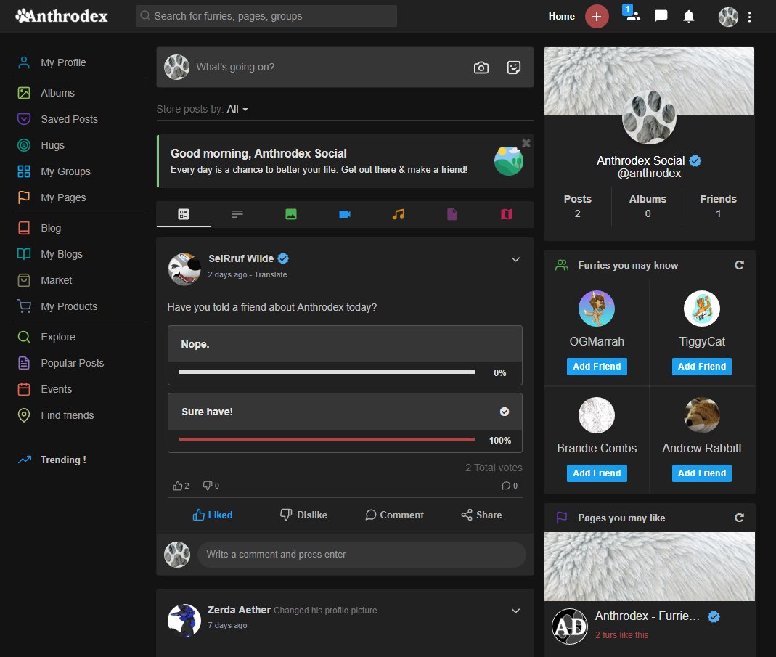
Task: Add OGMarrah as a friend
Action: pyautogui.click(x=597, y=367)
